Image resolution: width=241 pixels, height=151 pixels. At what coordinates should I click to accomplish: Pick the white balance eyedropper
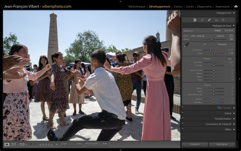point(186,45)
